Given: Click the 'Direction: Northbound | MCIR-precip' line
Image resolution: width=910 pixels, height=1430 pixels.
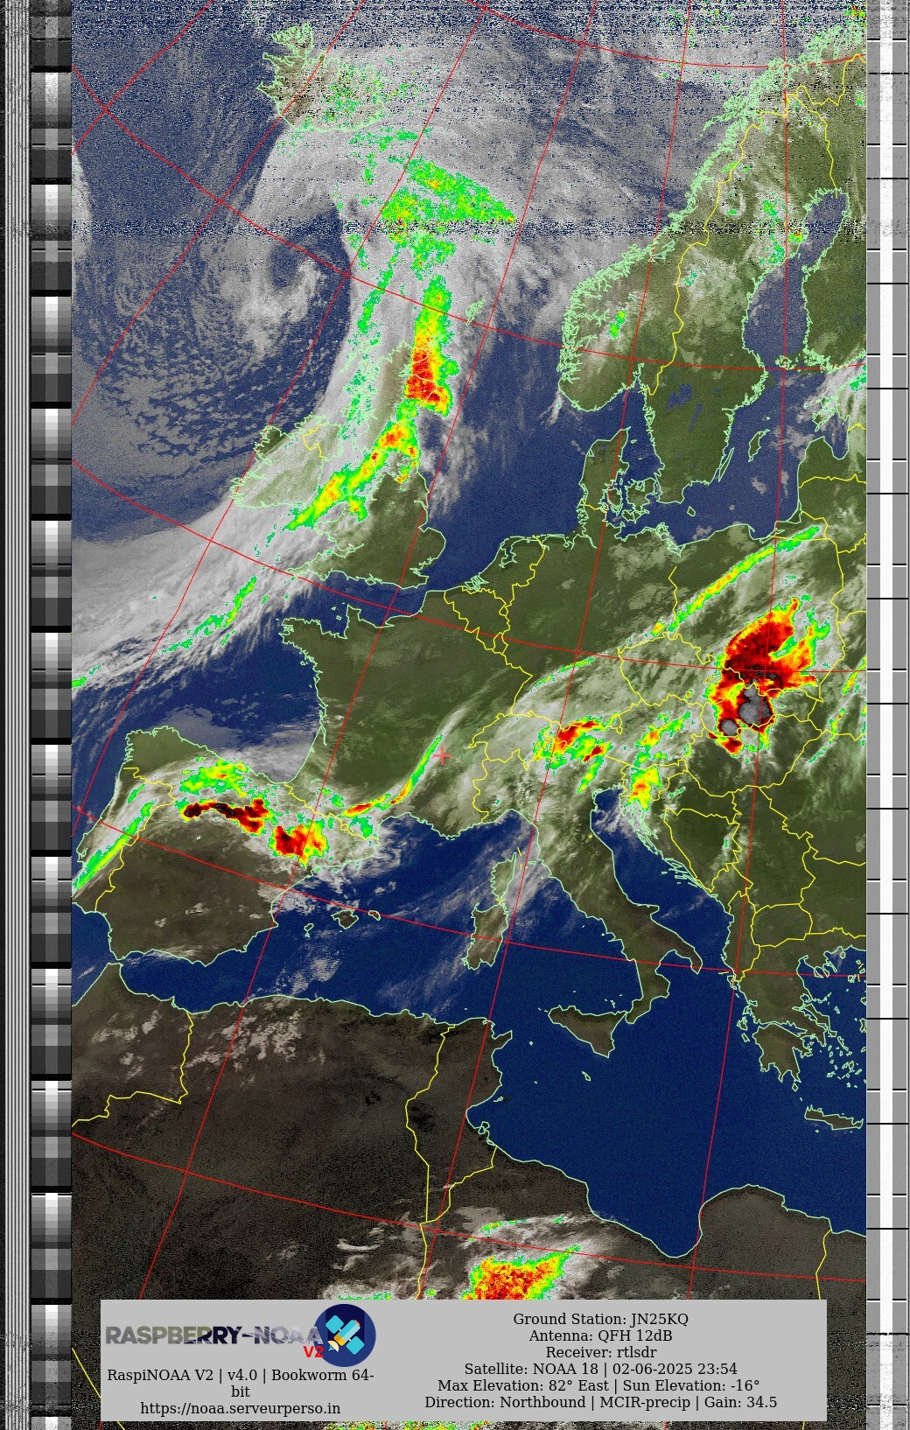Looking at the screenshot, I should pos(600,1402).
